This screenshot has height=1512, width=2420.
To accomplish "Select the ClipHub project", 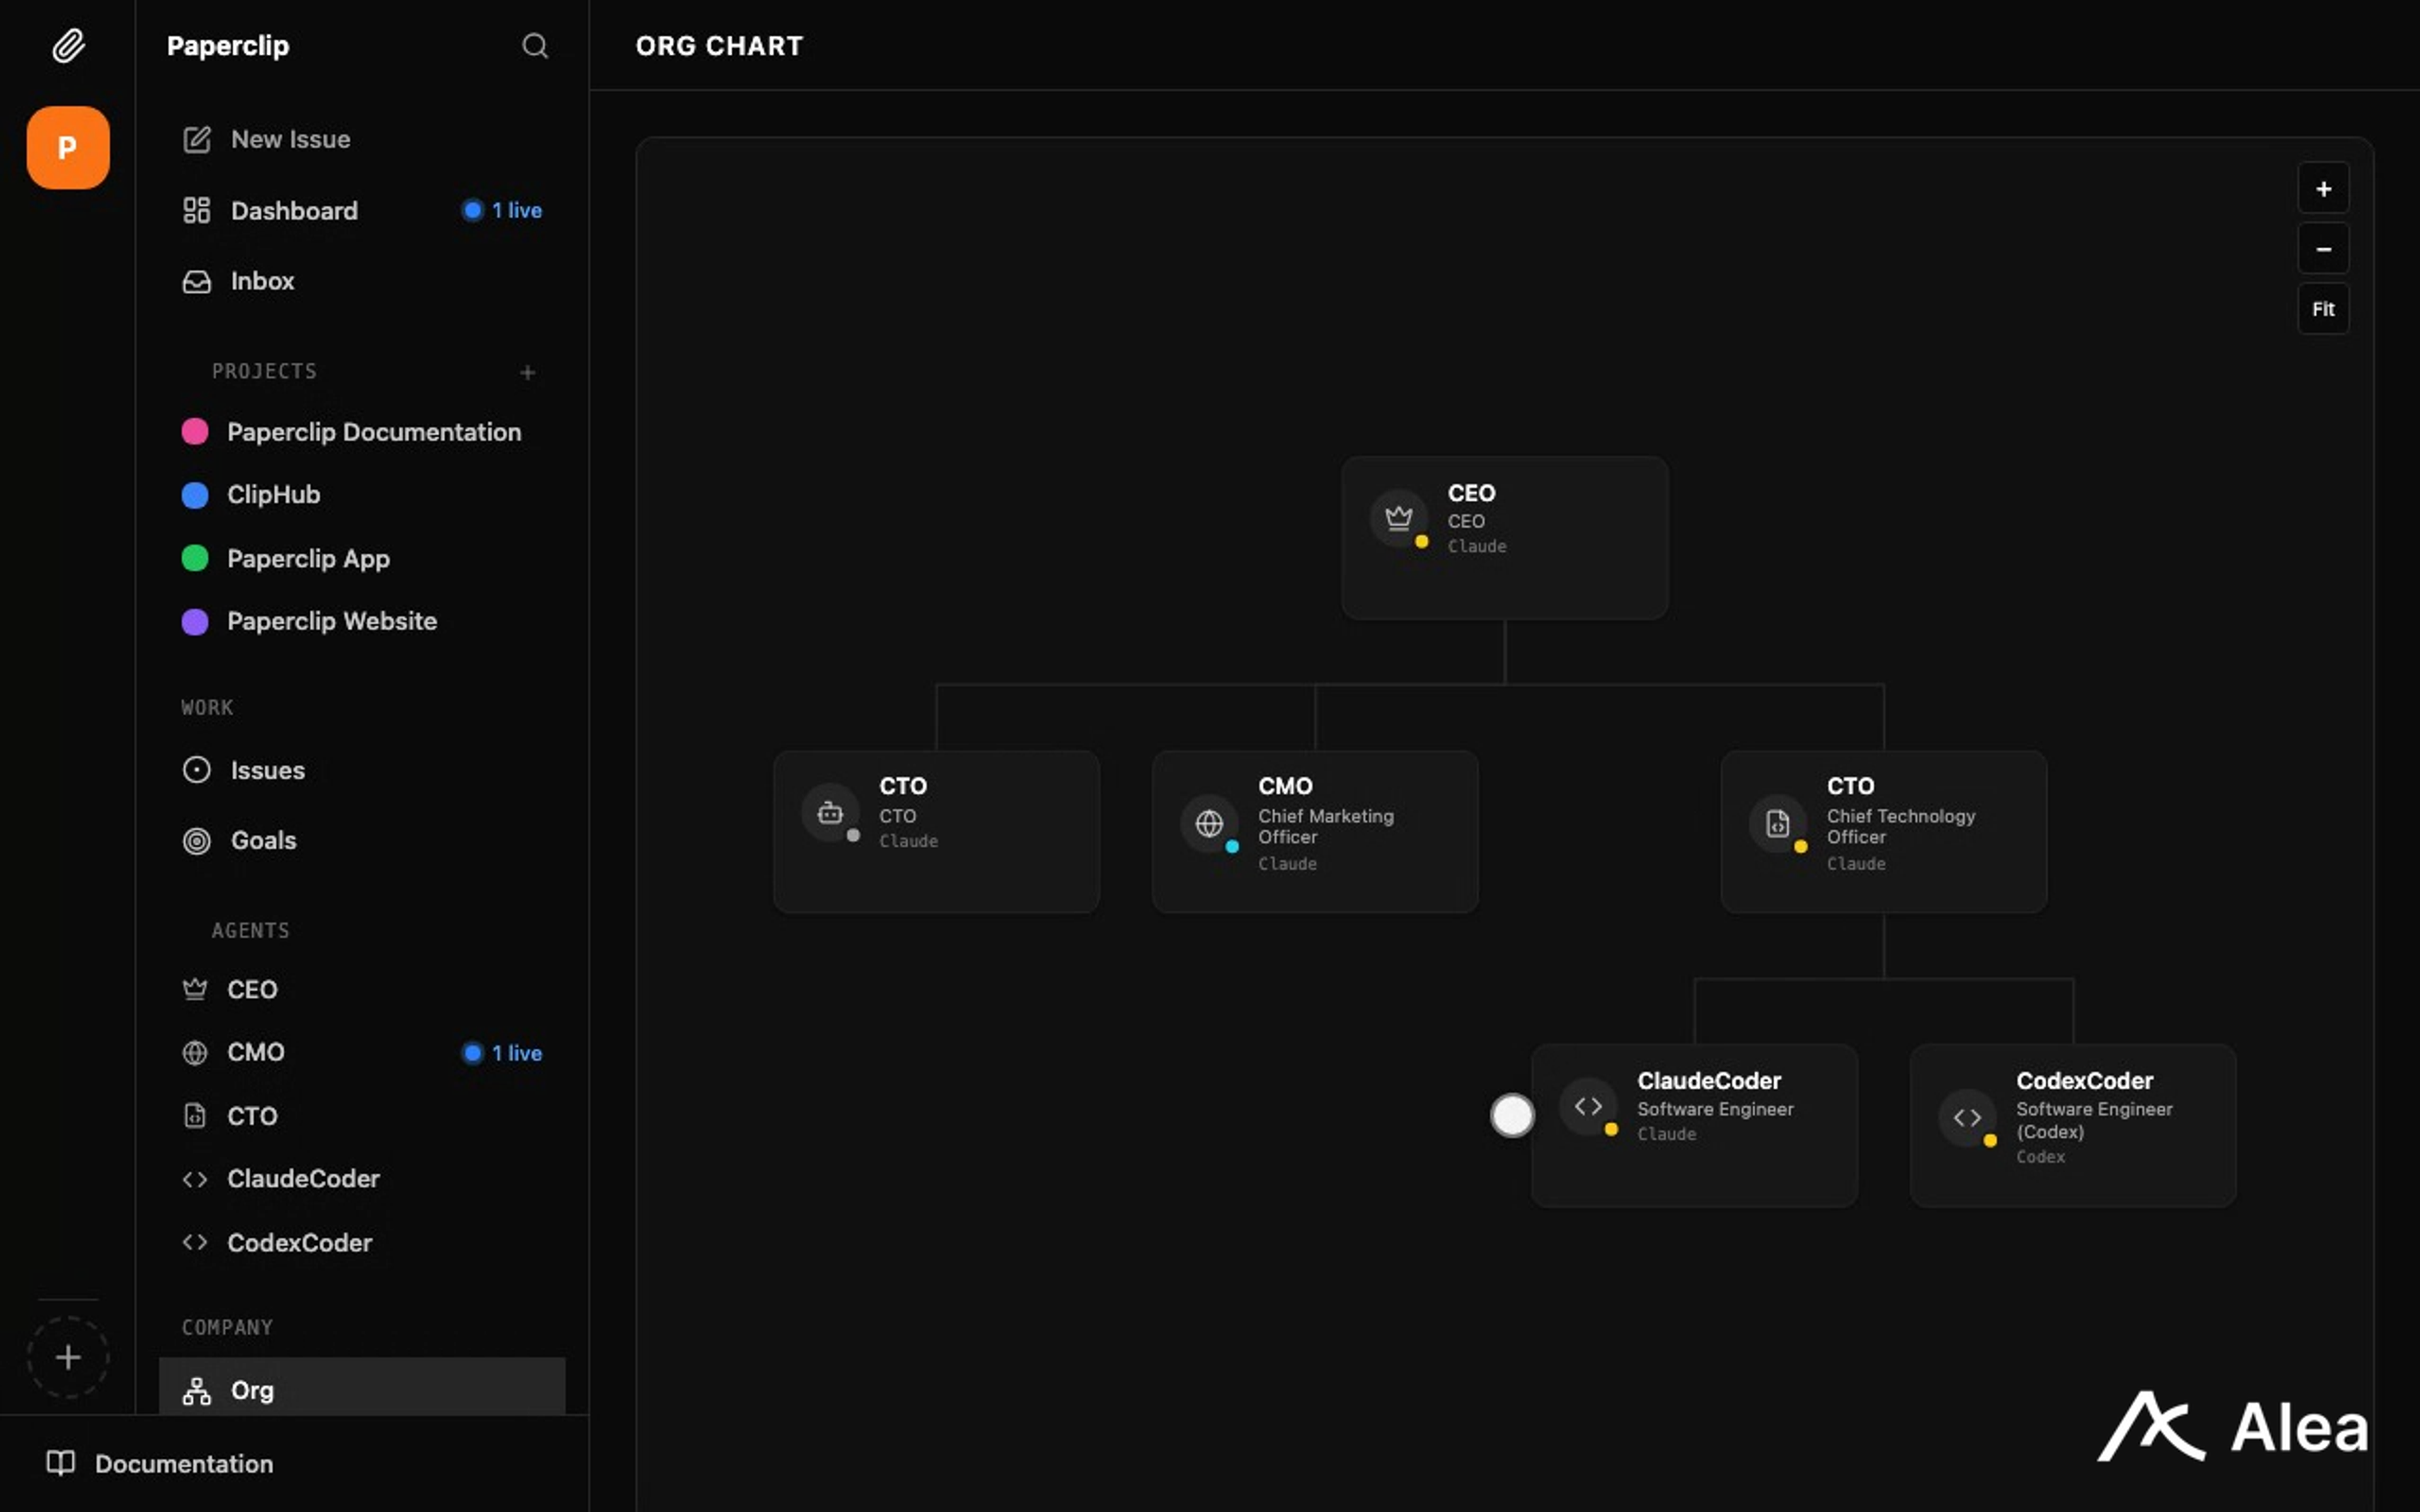I will [273, 495].
